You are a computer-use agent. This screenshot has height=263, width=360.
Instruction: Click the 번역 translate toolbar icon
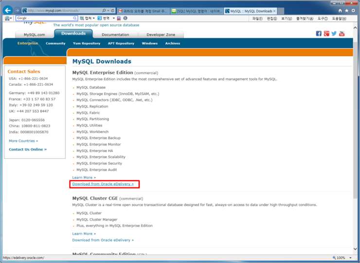click(x=100, y=18)
